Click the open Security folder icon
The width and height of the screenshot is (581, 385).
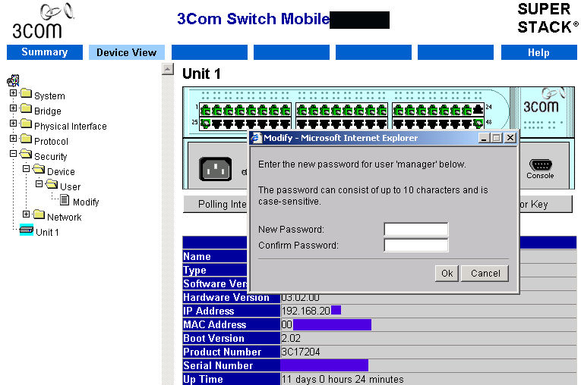26,154
